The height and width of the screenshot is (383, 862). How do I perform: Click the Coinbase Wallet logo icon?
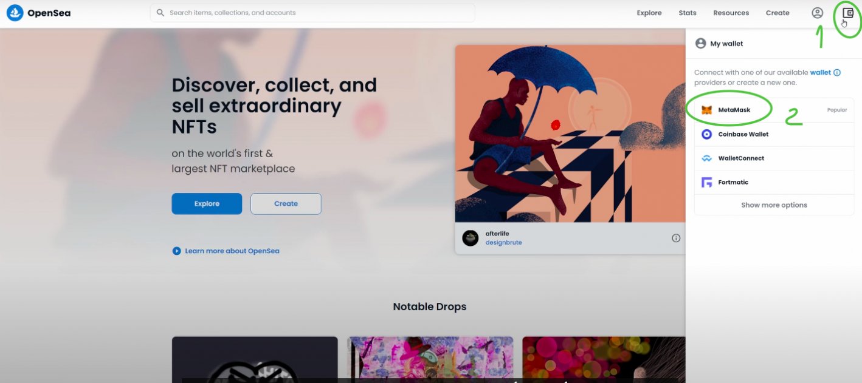click(706, 134)
